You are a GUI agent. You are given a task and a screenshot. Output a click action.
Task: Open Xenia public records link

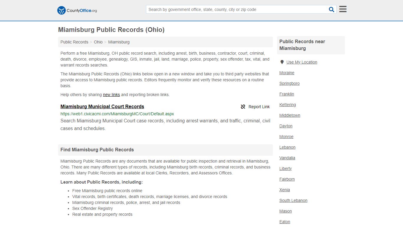click(x=285, y=190)
